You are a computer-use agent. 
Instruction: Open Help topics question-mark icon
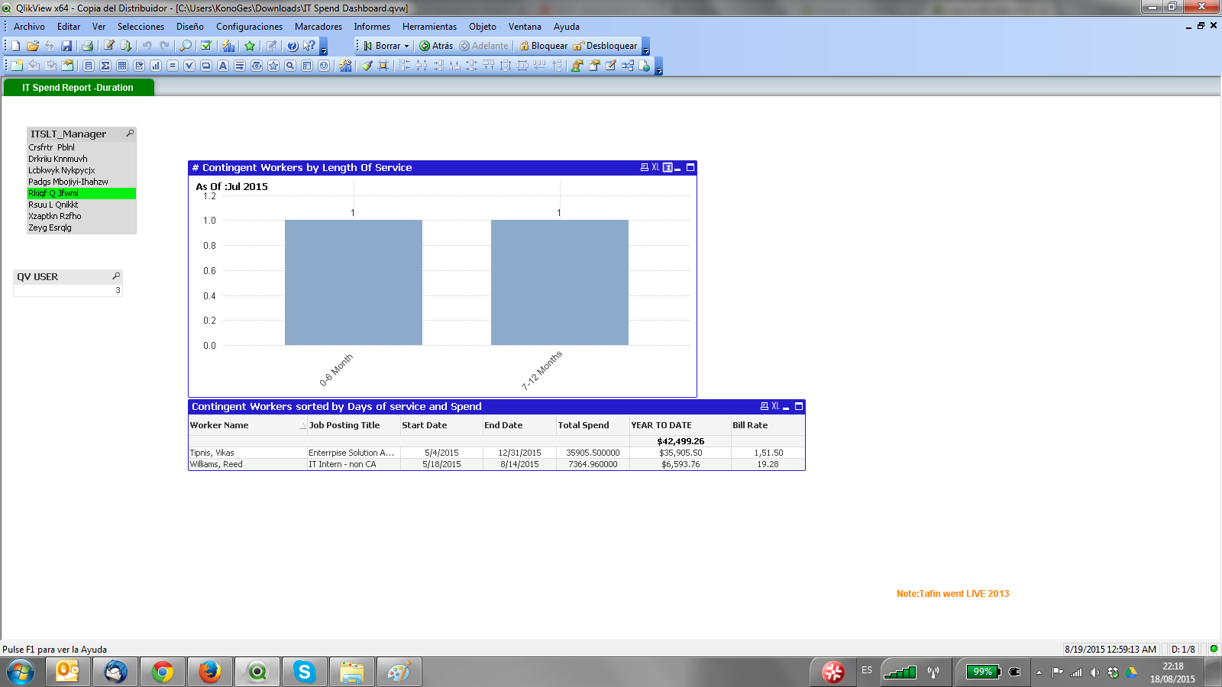(x=293, y=46)
